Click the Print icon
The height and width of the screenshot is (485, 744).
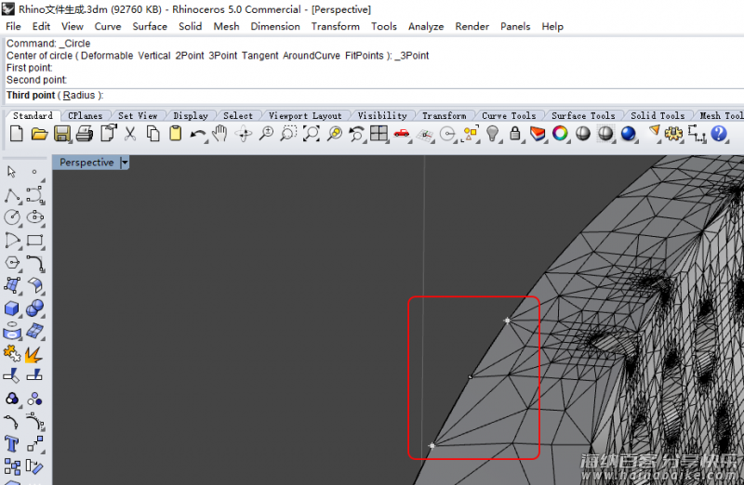pyautogui.click(x=85, y=134)
